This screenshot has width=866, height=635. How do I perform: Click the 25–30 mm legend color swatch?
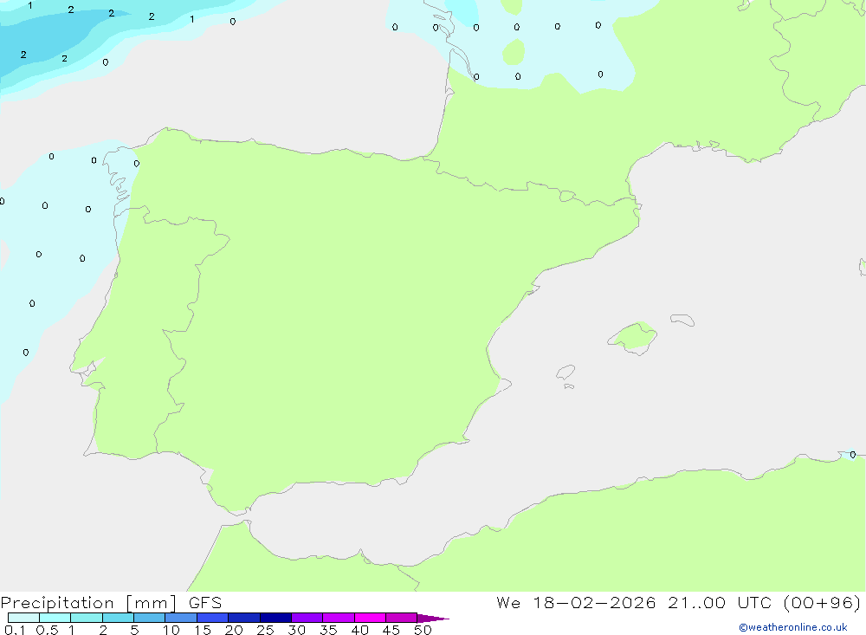[x=275, y=618]
